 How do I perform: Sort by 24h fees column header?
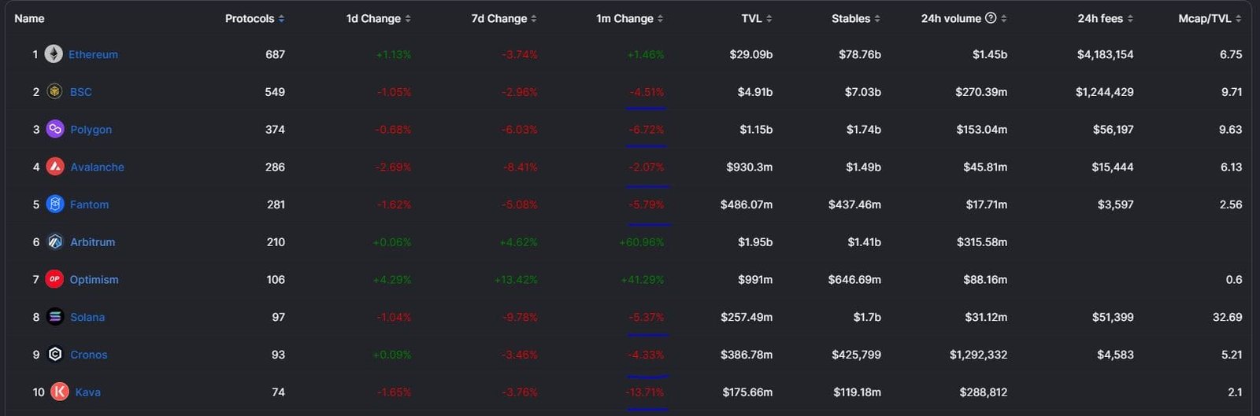click(1099, 19)
